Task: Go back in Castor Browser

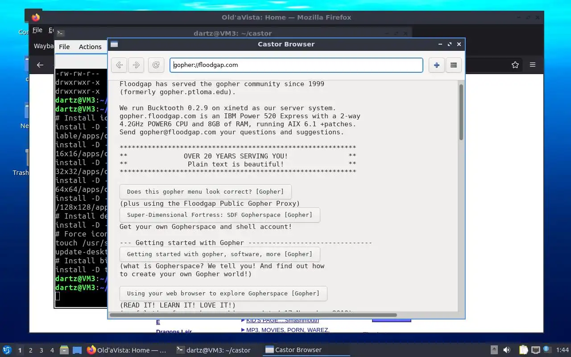Action: click(x=119, y=65)
